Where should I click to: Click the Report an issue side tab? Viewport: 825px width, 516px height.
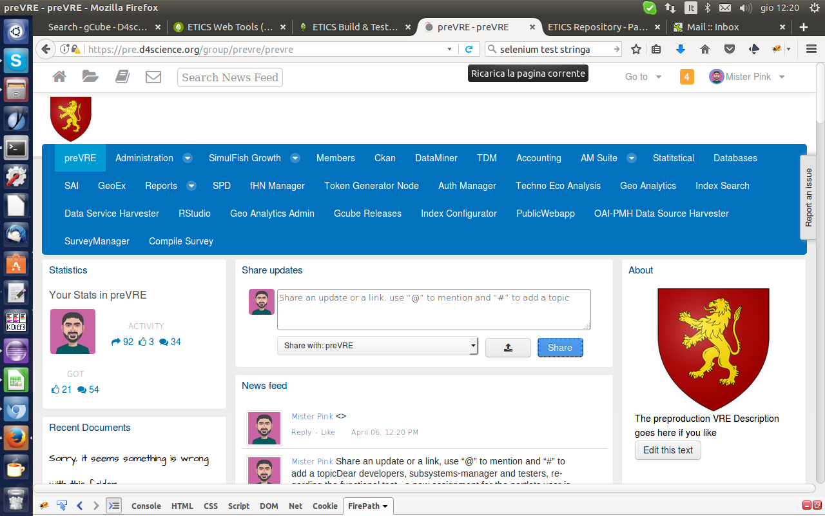tap(809, 197)
